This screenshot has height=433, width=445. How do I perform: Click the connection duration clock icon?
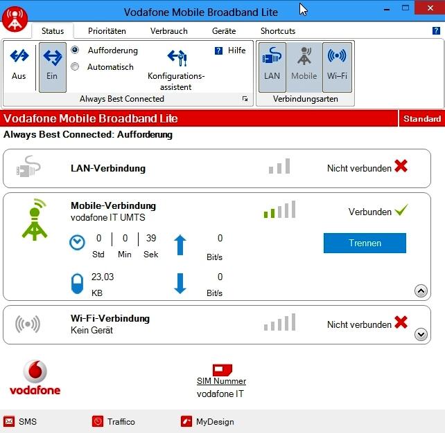[x=77, y=242]
